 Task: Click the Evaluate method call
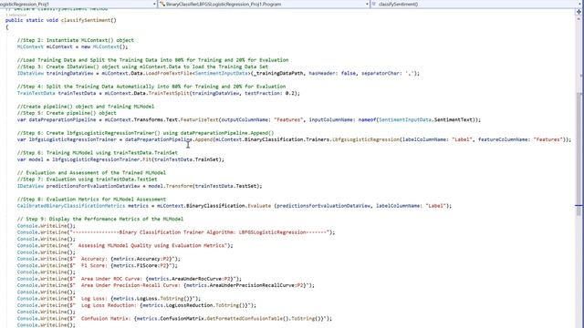tap(259, 206)
